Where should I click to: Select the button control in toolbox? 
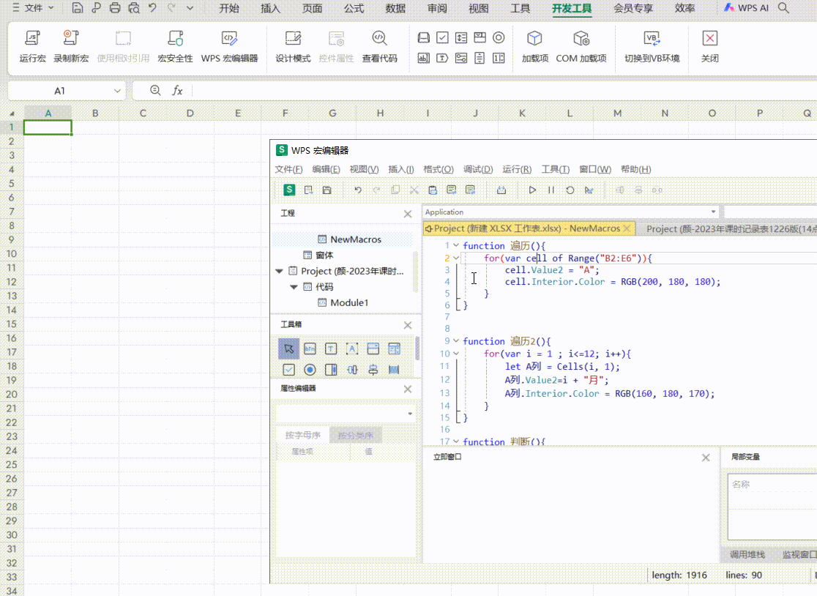pyautogui.click(x=310, y=349)
